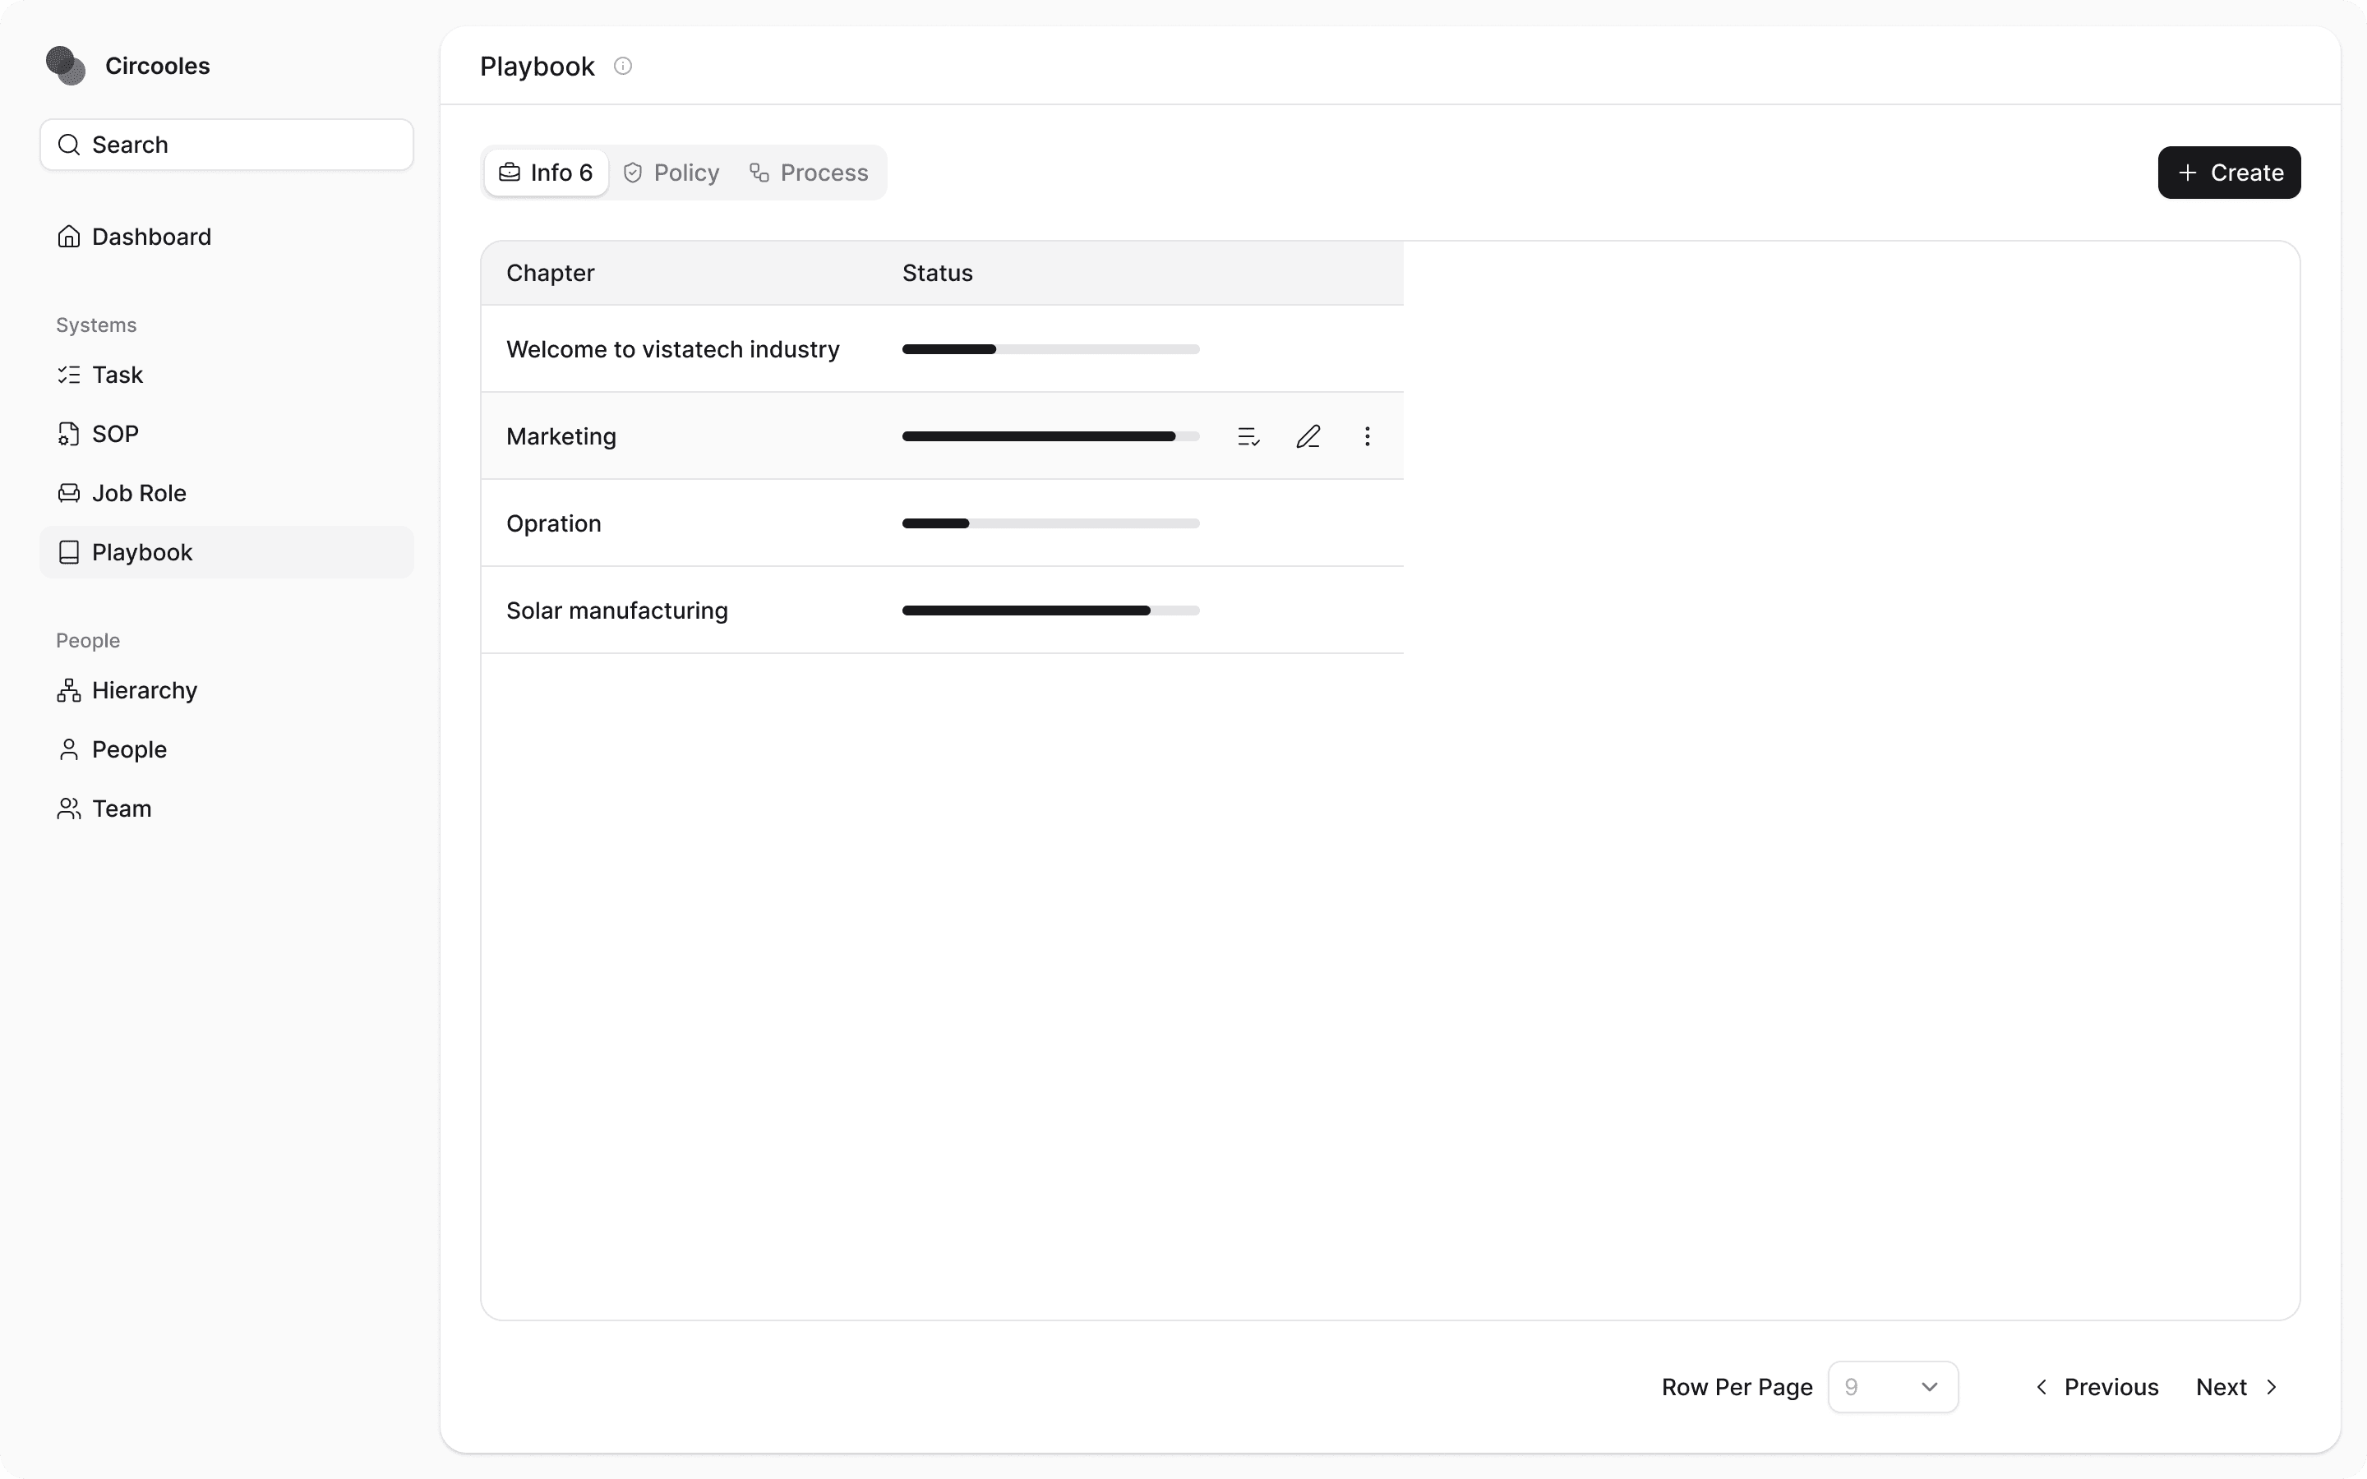Click the Opration progress bar

(x=1050, y=523)
